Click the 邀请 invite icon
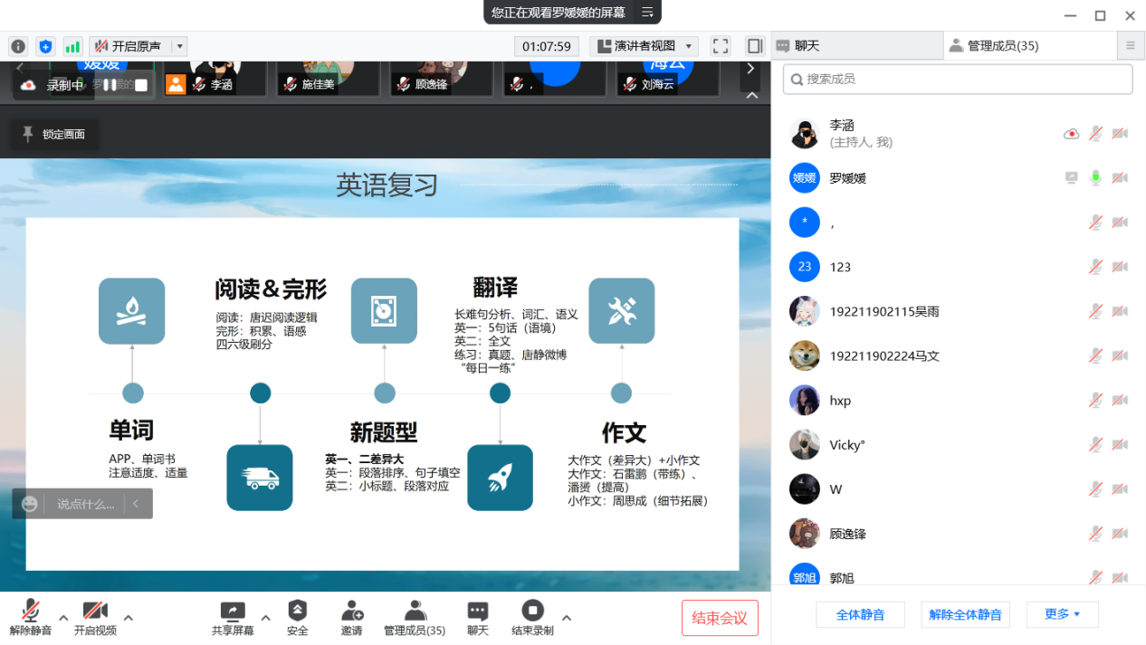1146x645 pixels. tap(351, 617)
